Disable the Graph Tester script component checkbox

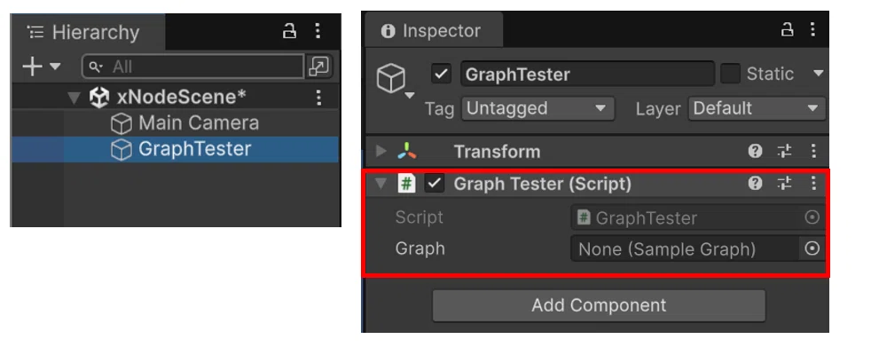(435, 184)
